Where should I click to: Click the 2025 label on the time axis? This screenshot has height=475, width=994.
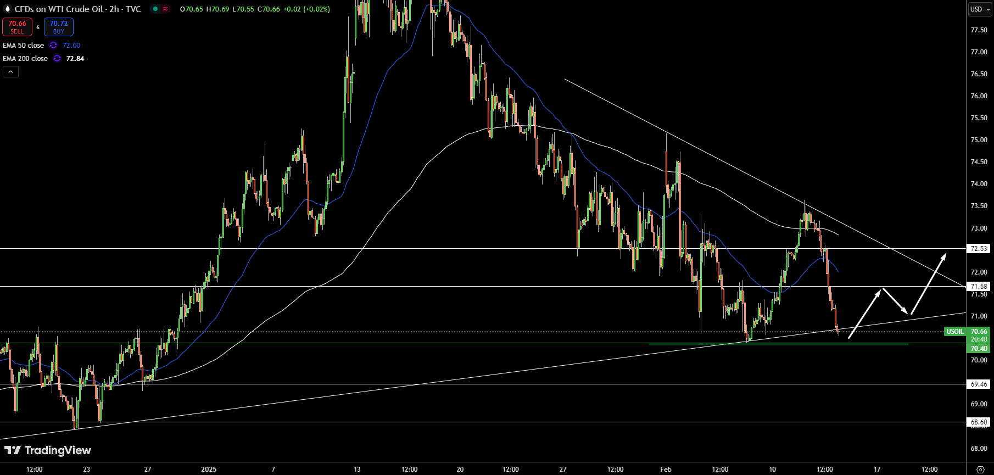(x=209, y=470)
